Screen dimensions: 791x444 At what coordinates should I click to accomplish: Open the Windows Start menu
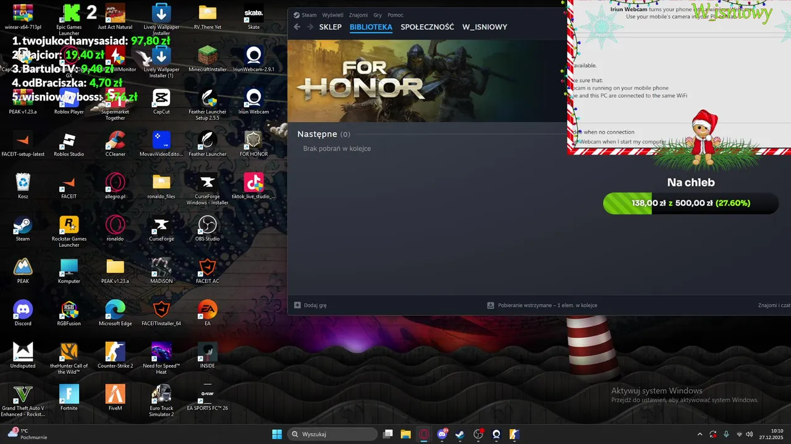coord(276,434)
